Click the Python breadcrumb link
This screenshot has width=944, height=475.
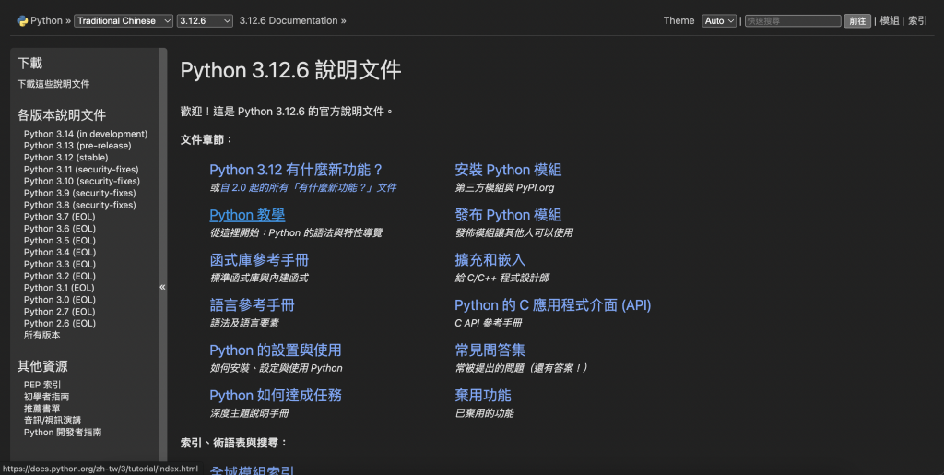click(46, 20)
